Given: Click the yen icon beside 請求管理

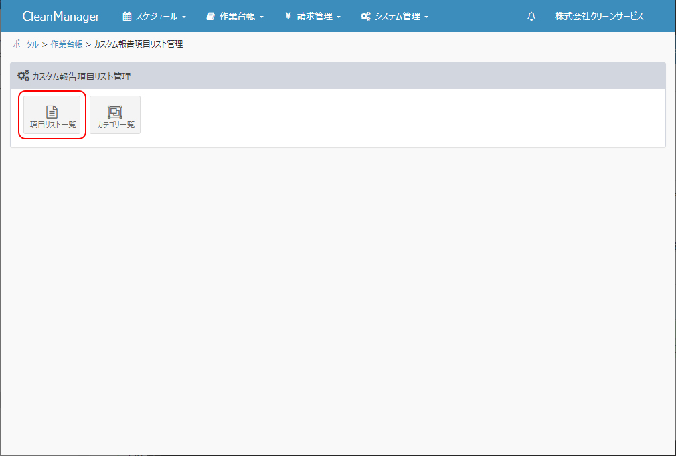Looking at the screenshot, I should click(x=288, y=16).
